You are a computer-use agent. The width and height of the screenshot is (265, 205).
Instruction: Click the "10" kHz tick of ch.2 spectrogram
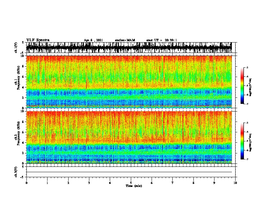coord(23,111)
